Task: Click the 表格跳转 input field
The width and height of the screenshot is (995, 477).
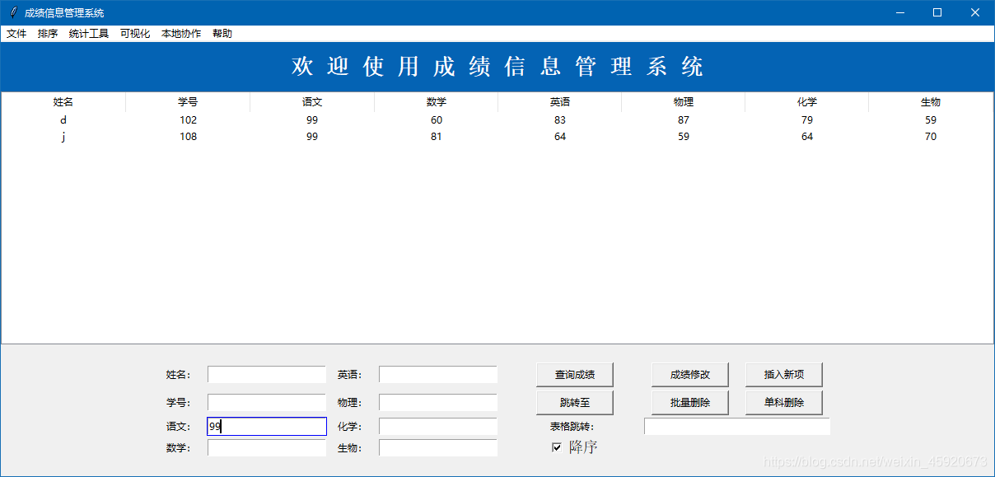Action: click(736, 426)
